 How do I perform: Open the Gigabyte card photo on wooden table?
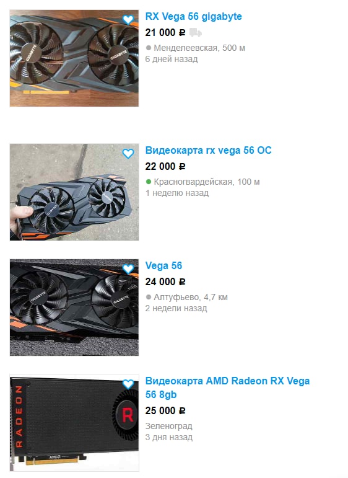pyautogui.click(x=74, y=58)
